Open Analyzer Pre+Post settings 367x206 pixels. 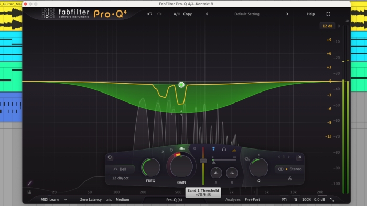click(252, 200)
